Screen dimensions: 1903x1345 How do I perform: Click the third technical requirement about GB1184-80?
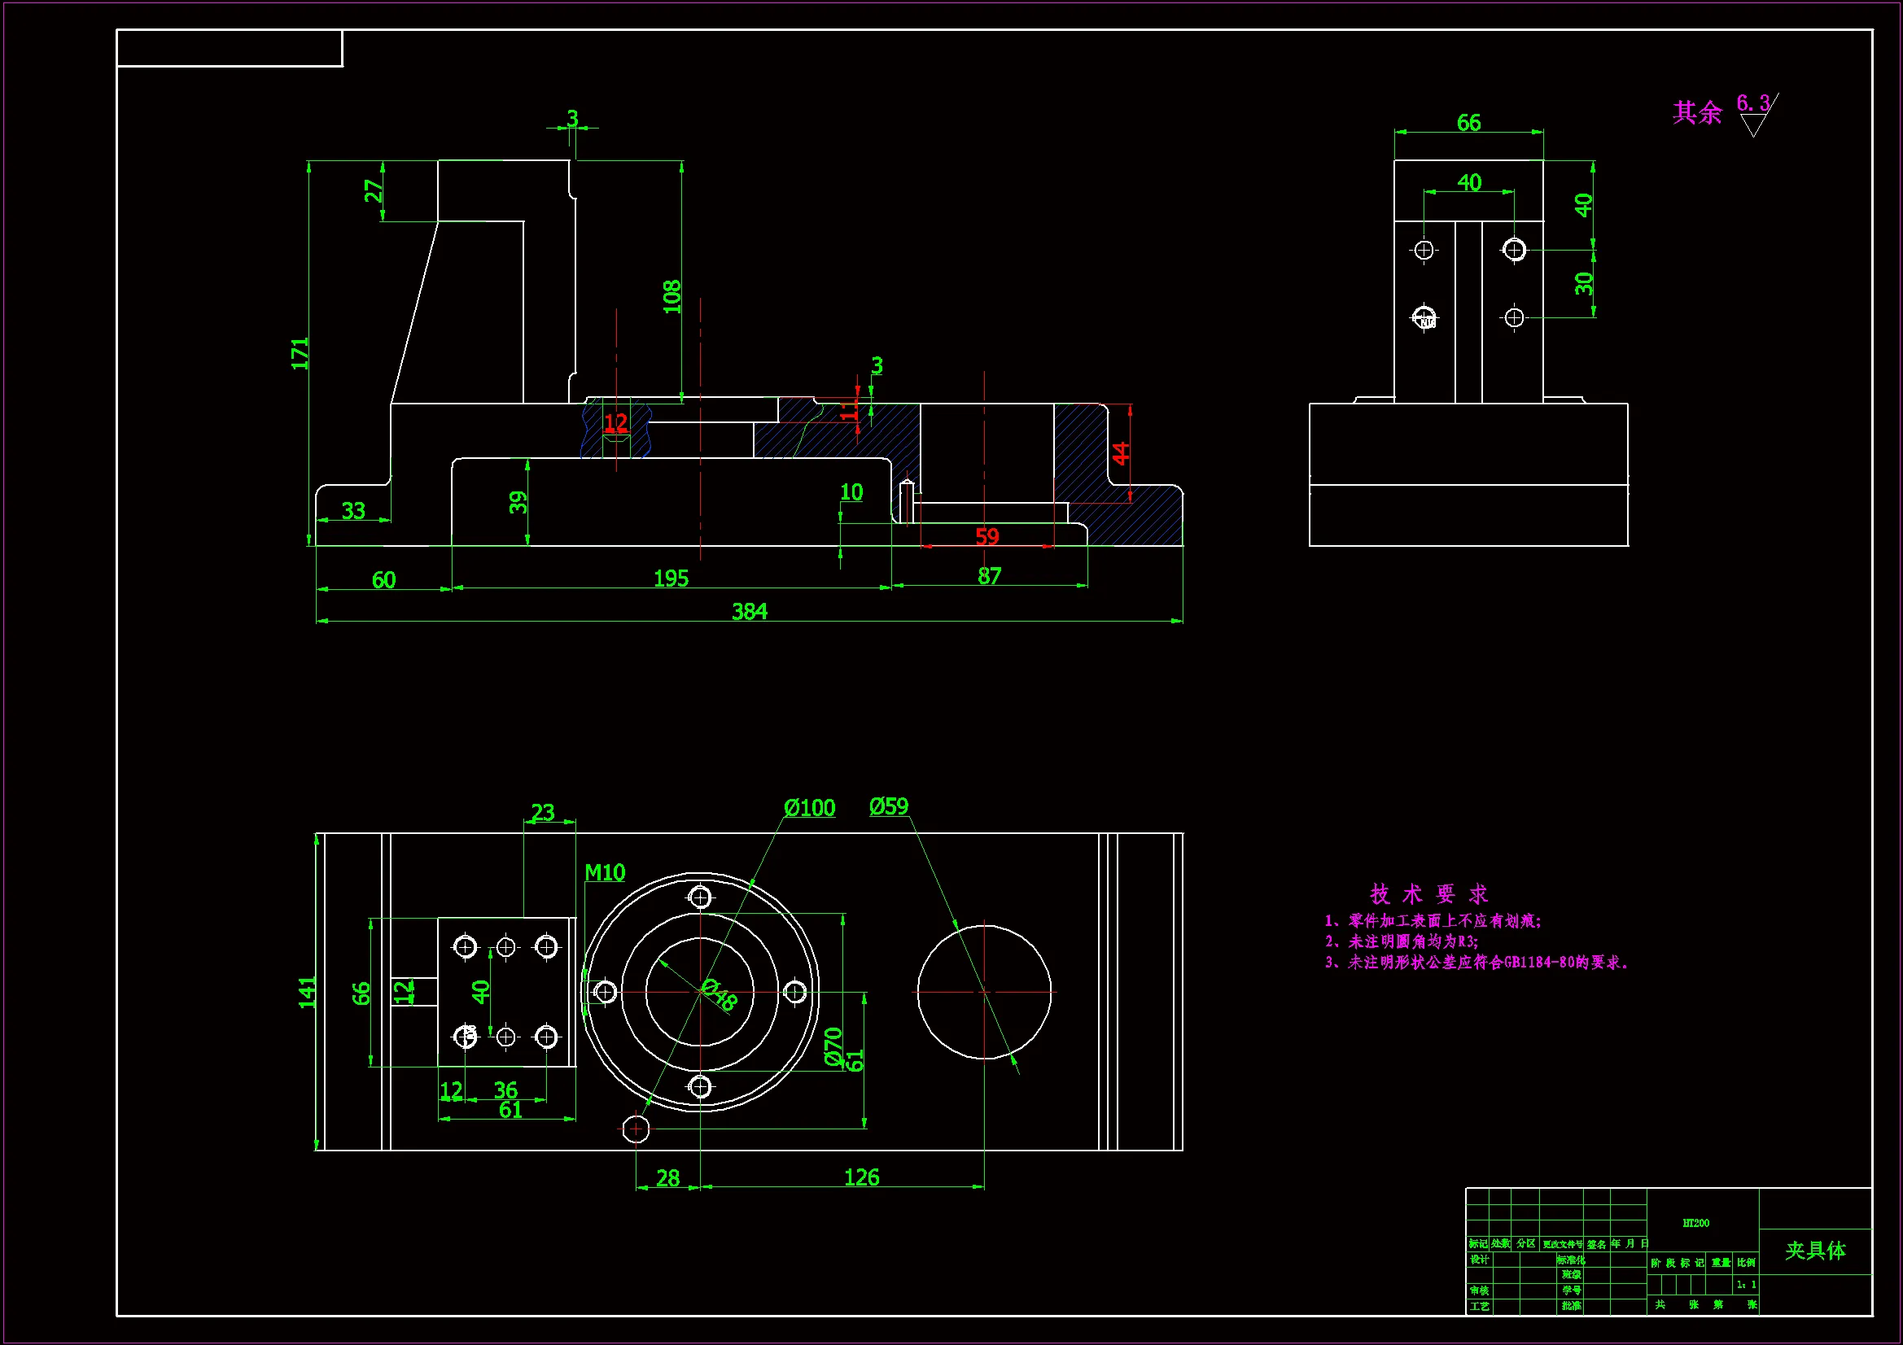[x=1476, y=963]
